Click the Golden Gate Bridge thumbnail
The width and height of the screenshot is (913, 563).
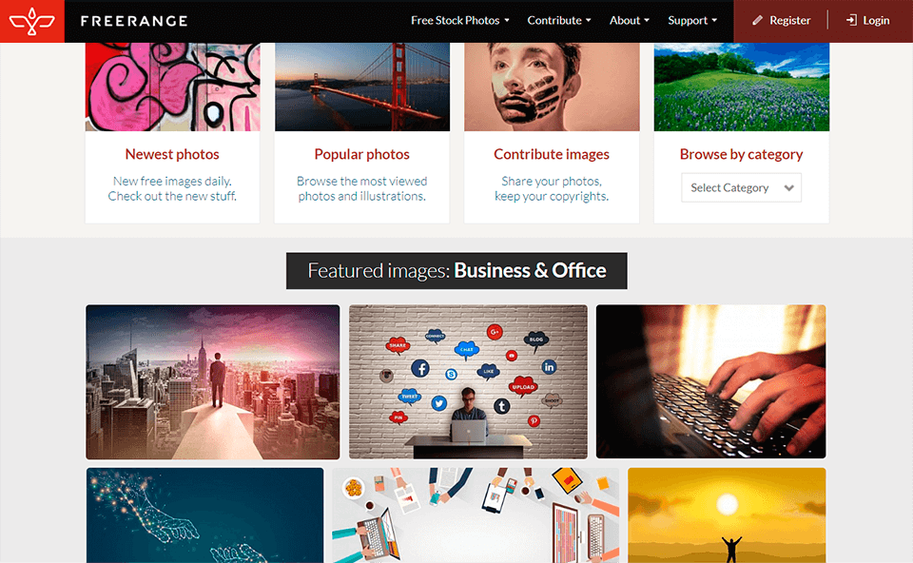tap(362, 87)
